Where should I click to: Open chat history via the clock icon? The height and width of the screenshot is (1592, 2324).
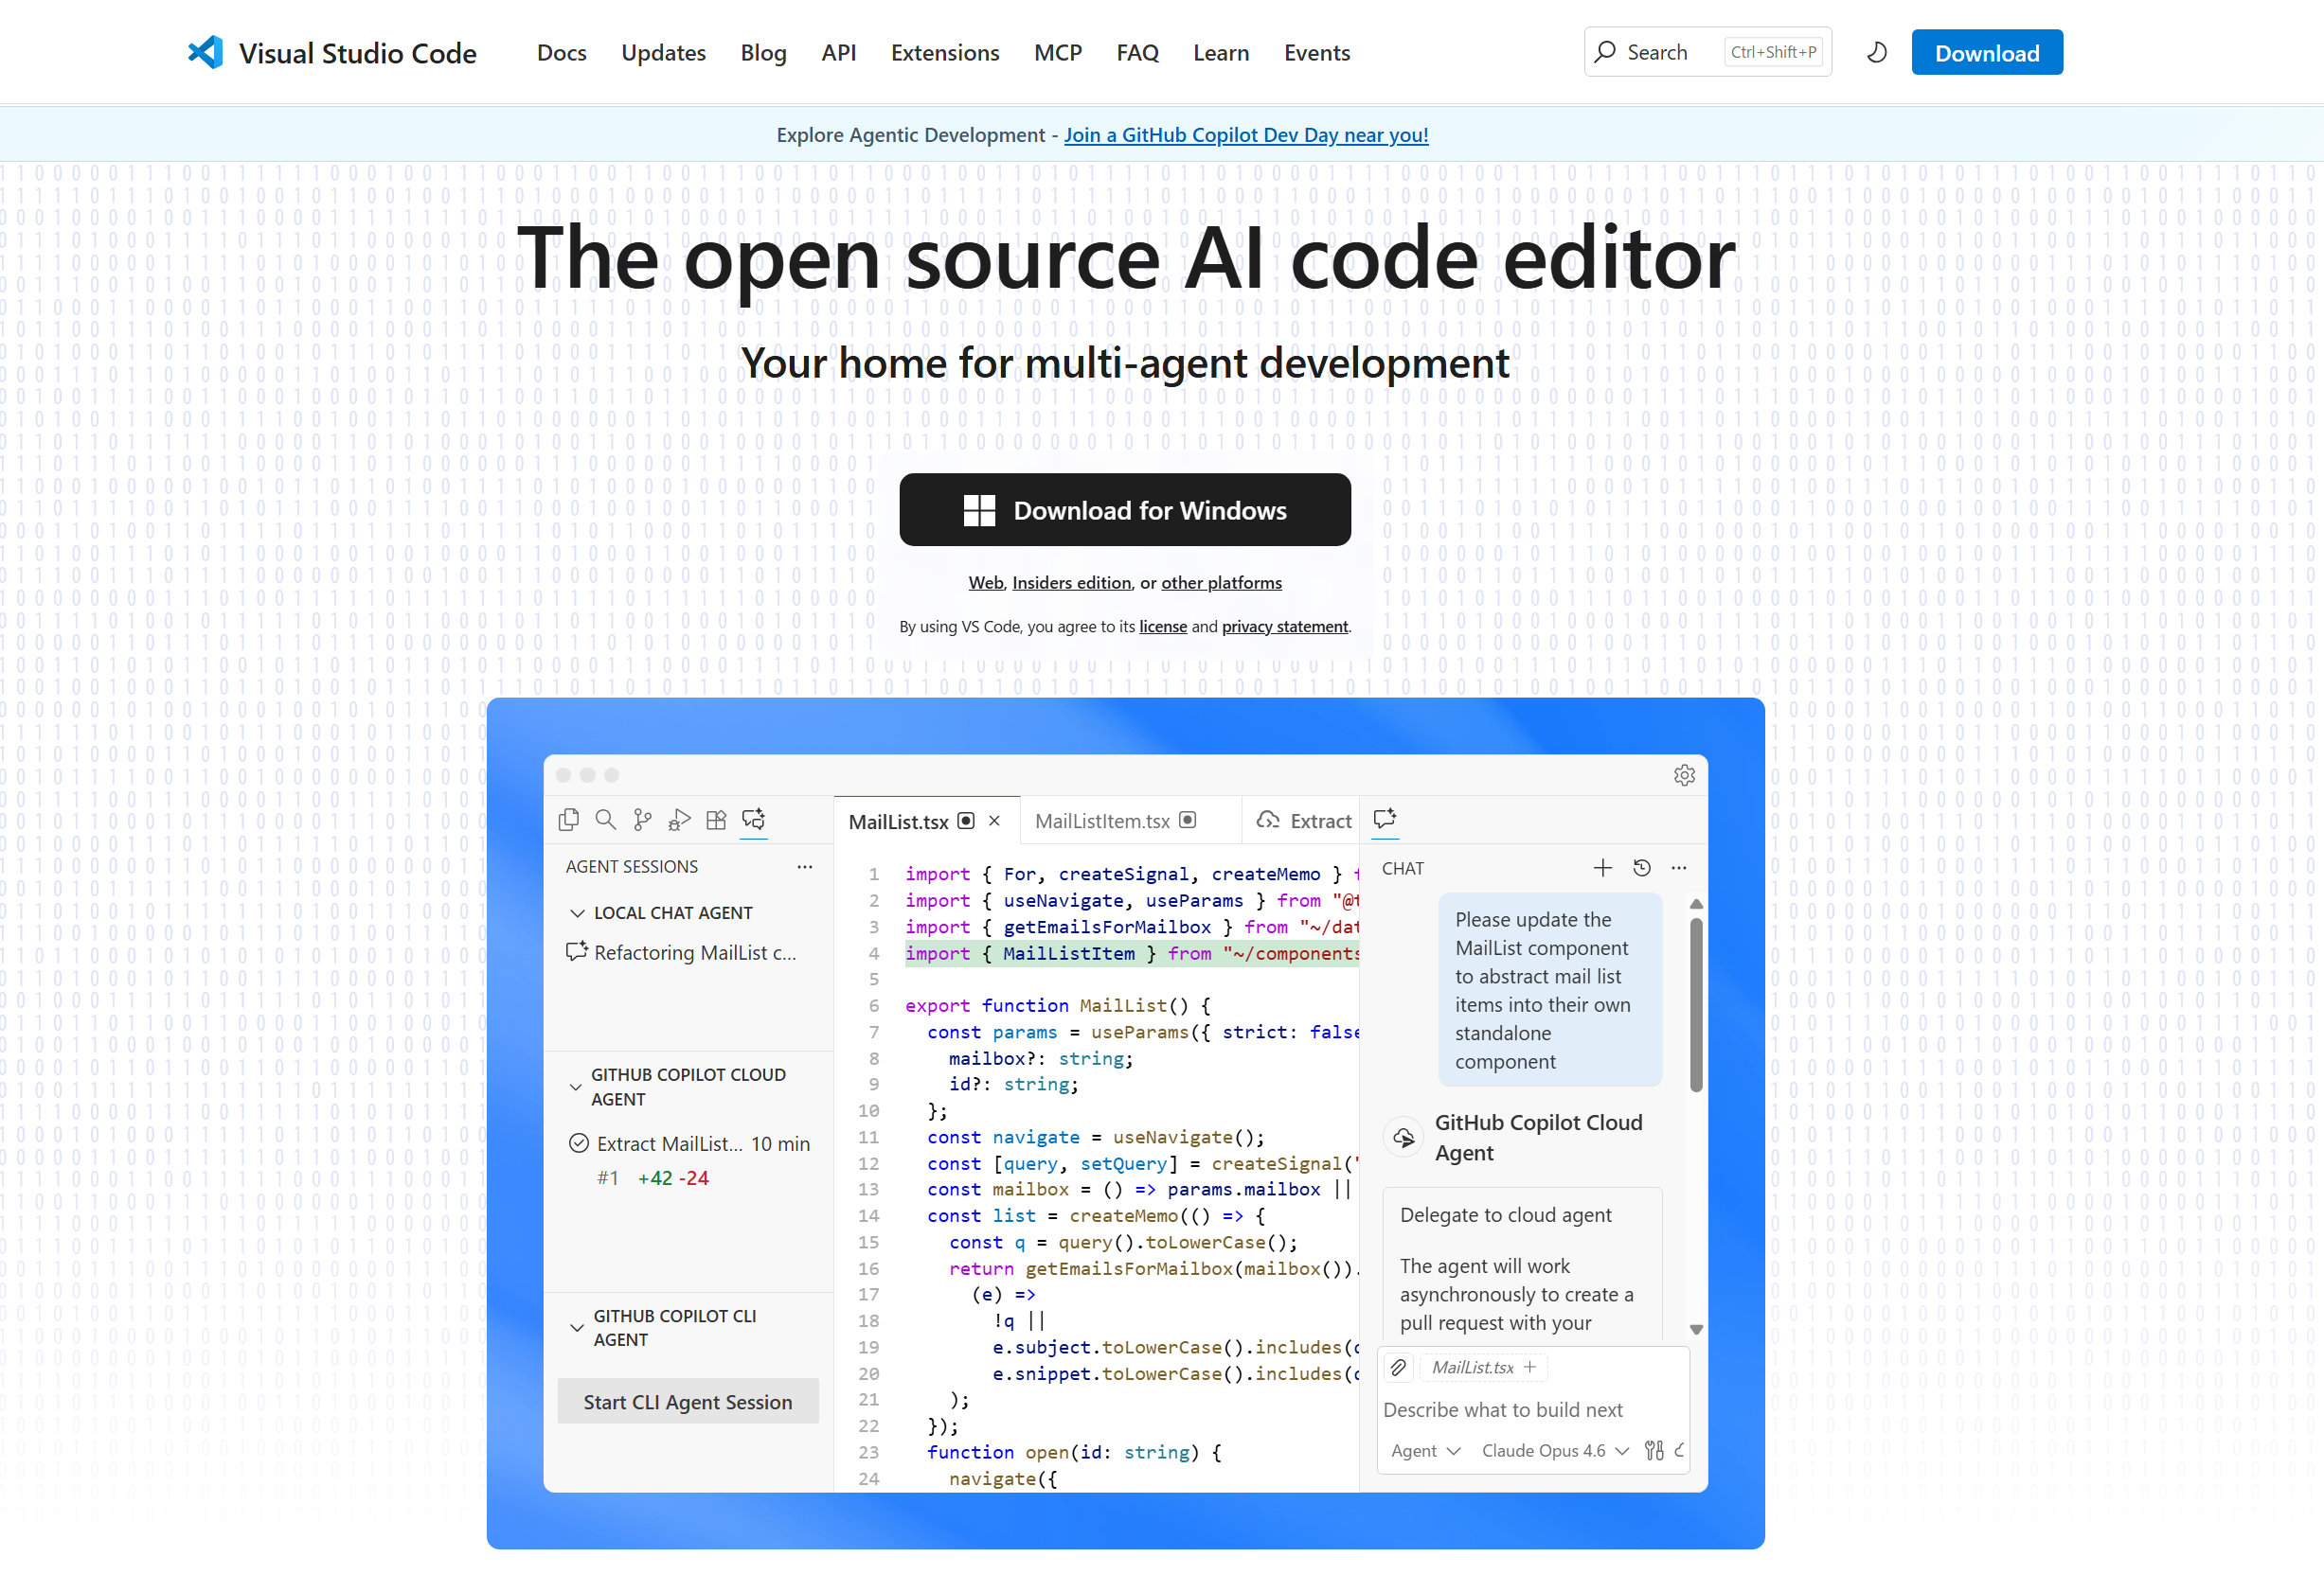(x=1641, y=867)
